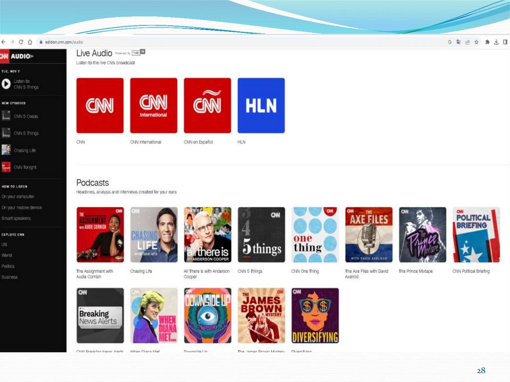Screen dimensions: 510x382
Task: Open the Breaking News Alerts podcast cover
Action: (x=100, y=315)
